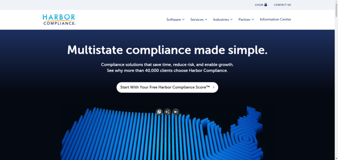Open the Services navigation menu label
Viewport: 338px width, 160px height.
click(197, 19)
